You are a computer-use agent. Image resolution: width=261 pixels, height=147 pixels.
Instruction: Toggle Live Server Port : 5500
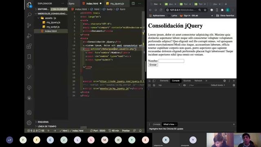coord(97,131)
